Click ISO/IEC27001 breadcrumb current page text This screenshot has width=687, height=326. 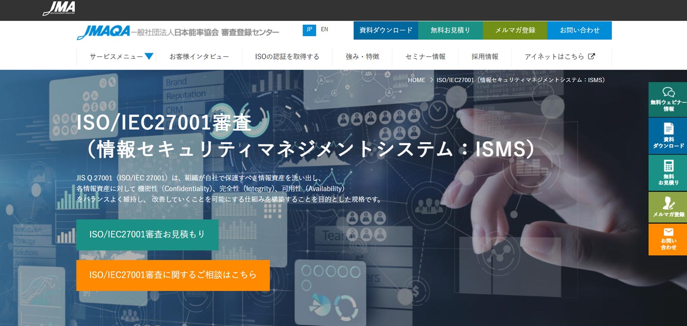(521, 80)
